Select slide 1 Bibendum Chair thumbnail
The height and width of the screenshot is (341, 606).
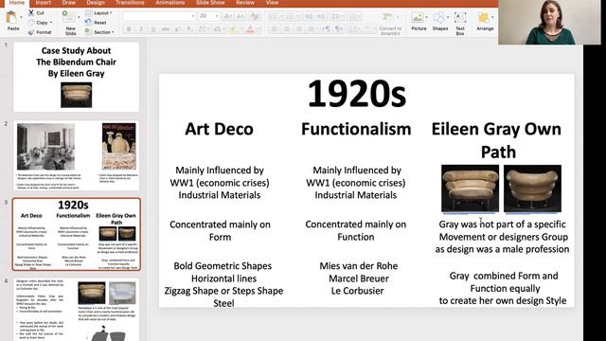[76, 77]
